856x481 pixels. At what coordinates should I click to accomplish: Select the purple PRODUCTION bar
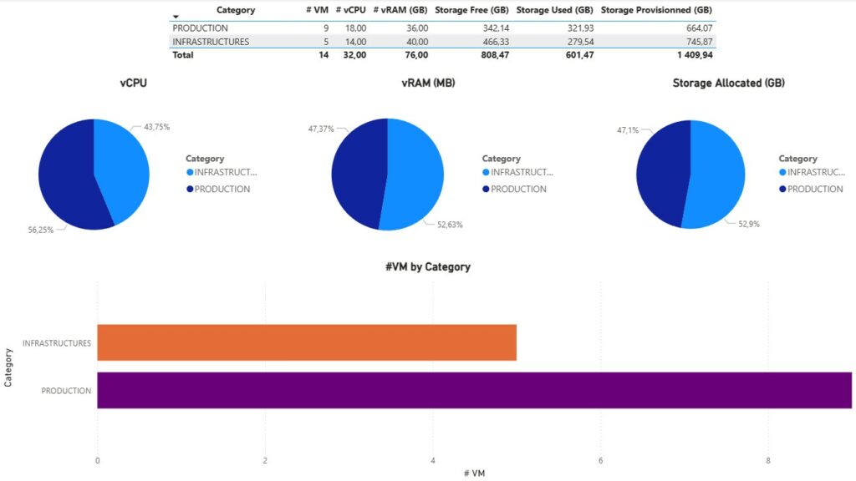[x=473, y=390]
